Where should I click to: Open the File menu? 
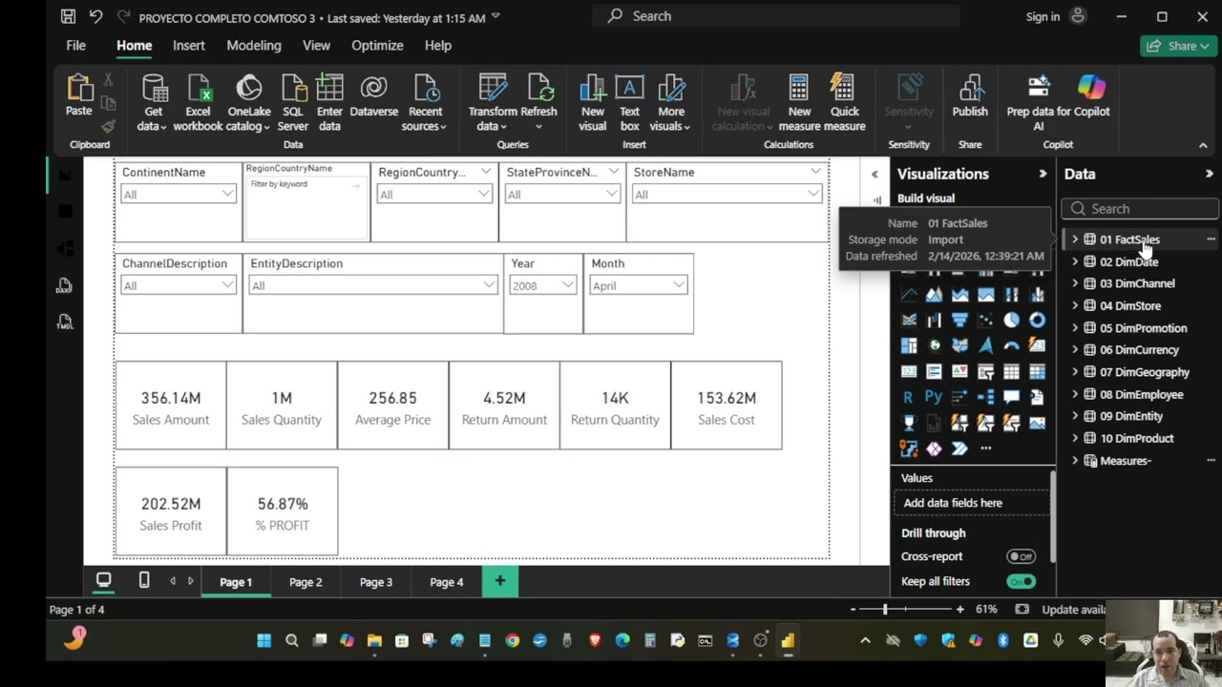coord(75,45)
